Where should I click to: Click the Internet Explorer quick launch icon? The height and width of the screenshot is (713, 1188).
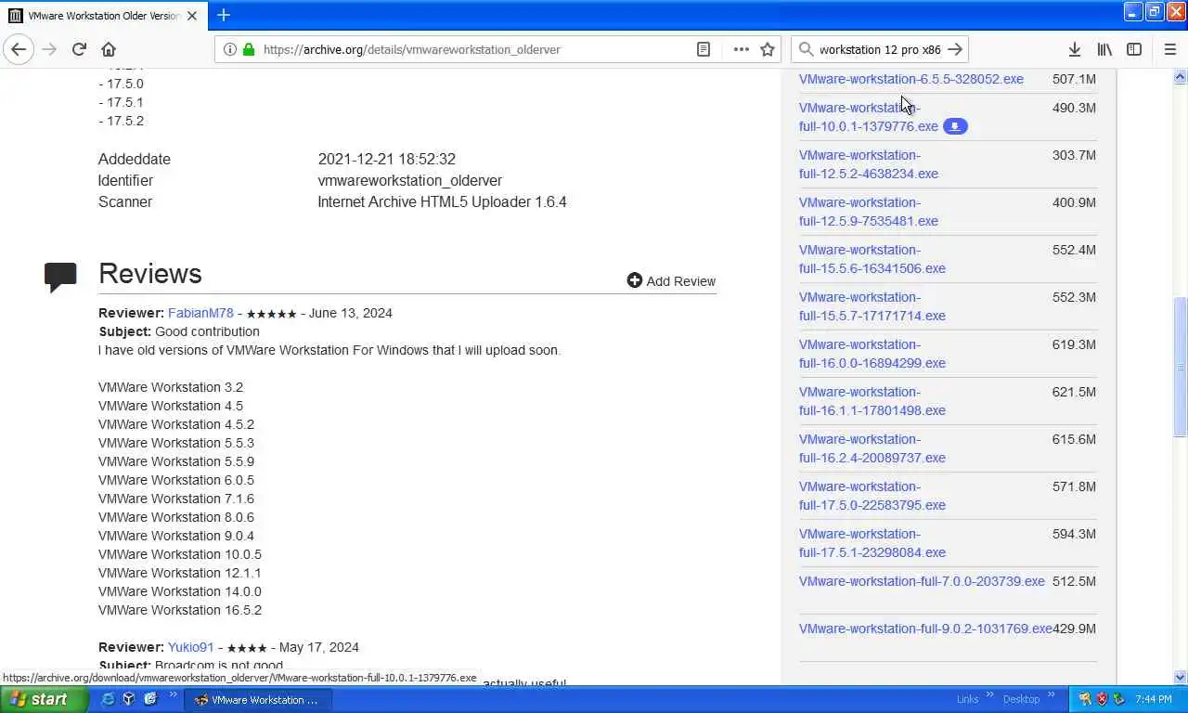(x=108, y=699)
